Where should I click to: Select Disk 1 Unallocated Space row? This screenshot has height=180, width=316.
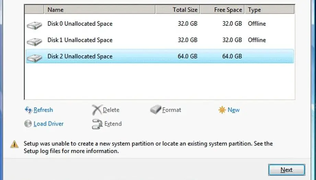[160, 40]
